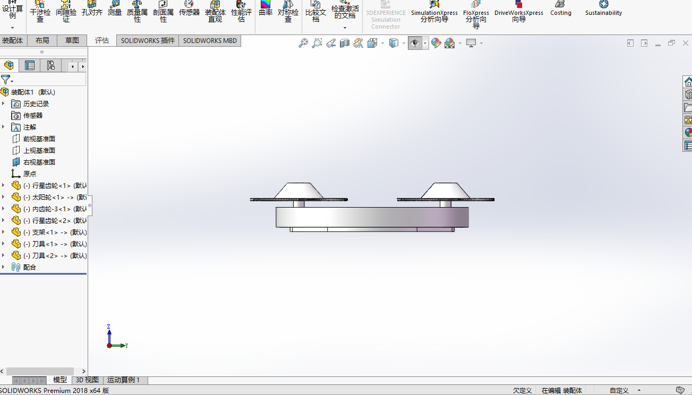Open the ConfigurationManager tab icon
This screenshot has height=395, width=692.
click(51, 65)
